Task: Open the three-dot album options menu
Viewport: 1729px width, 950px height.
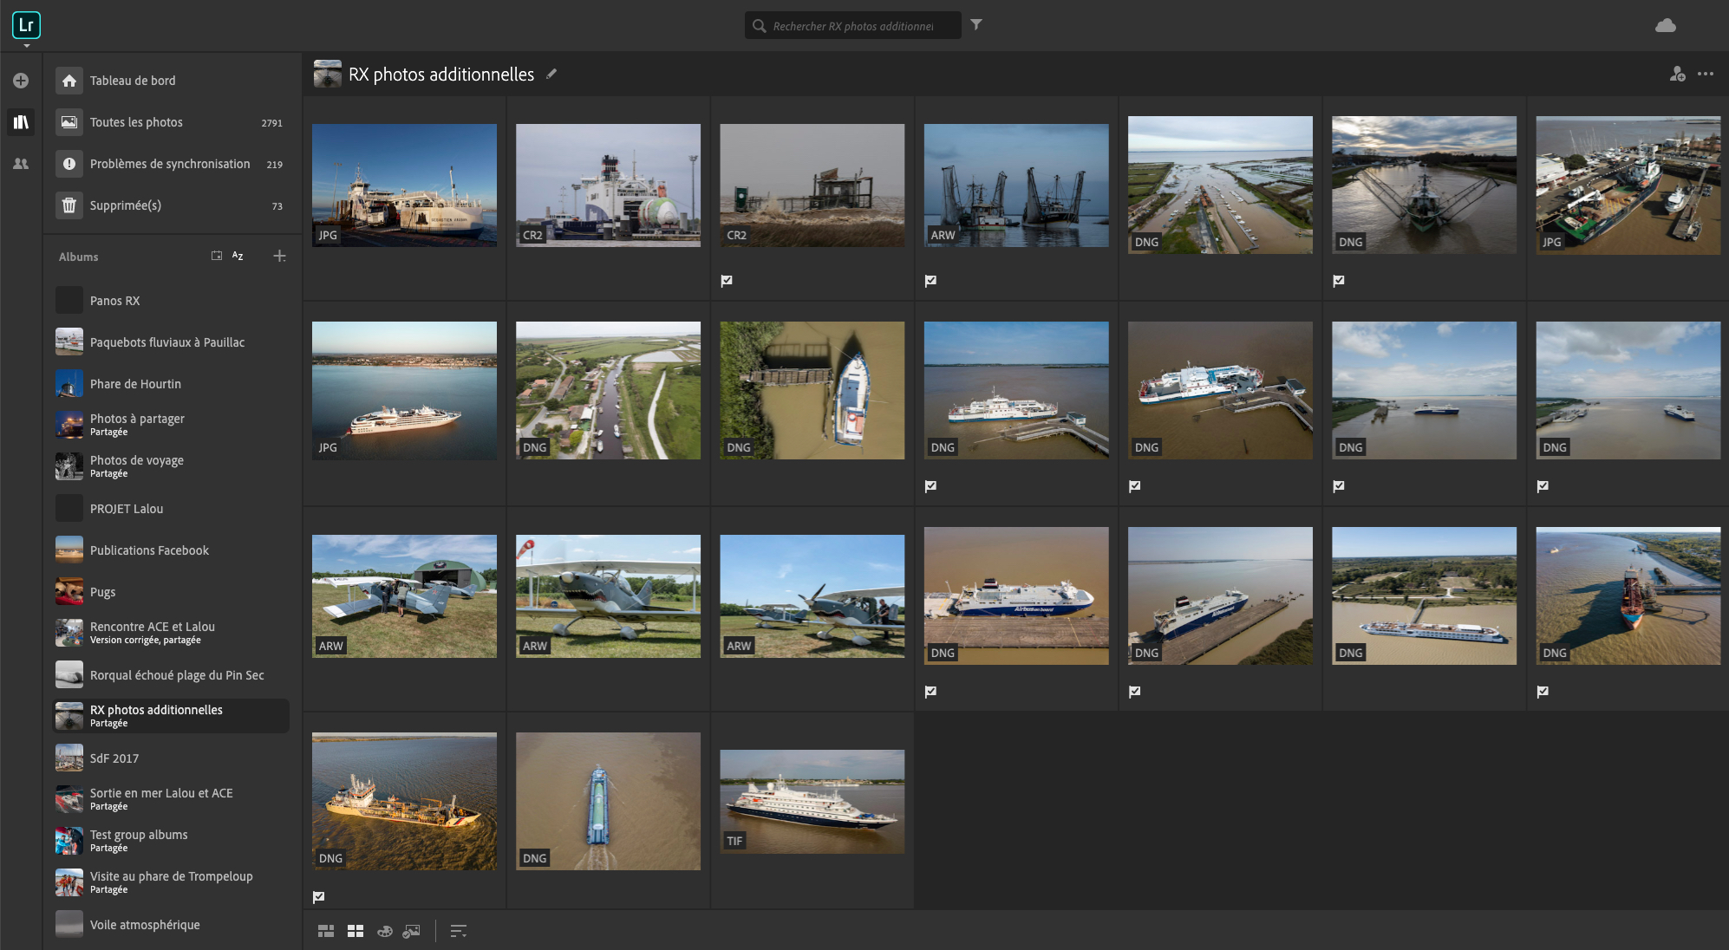Action: pos(1706,75)
